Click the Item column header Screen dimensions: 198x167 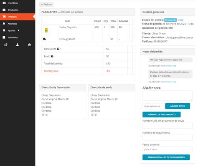[x=67, y=21]
